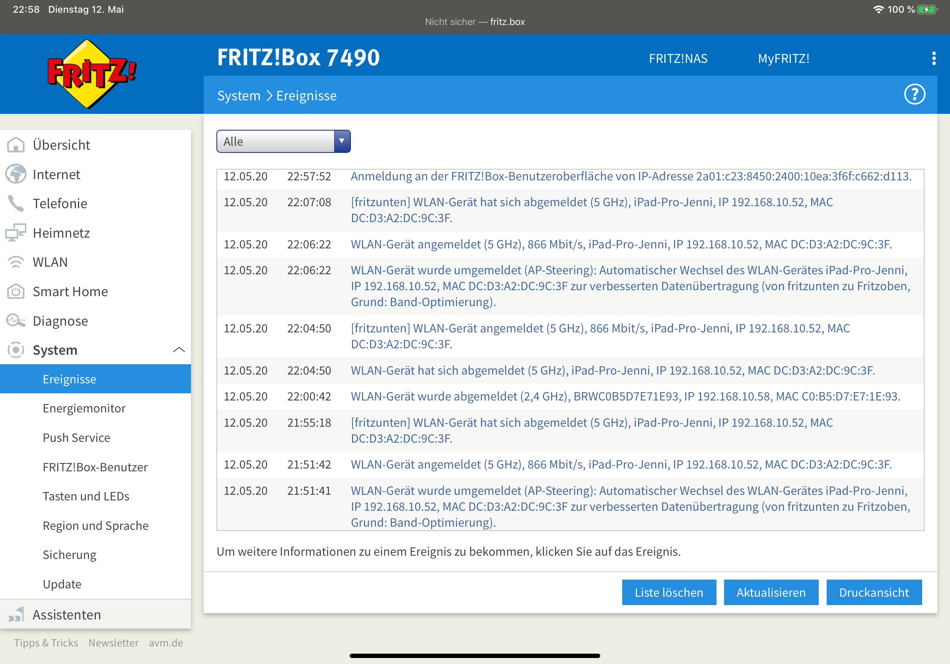This screenshot has width=950, height=664.
Task: Click the Heimnetz network icon
Action: point(16,232)
